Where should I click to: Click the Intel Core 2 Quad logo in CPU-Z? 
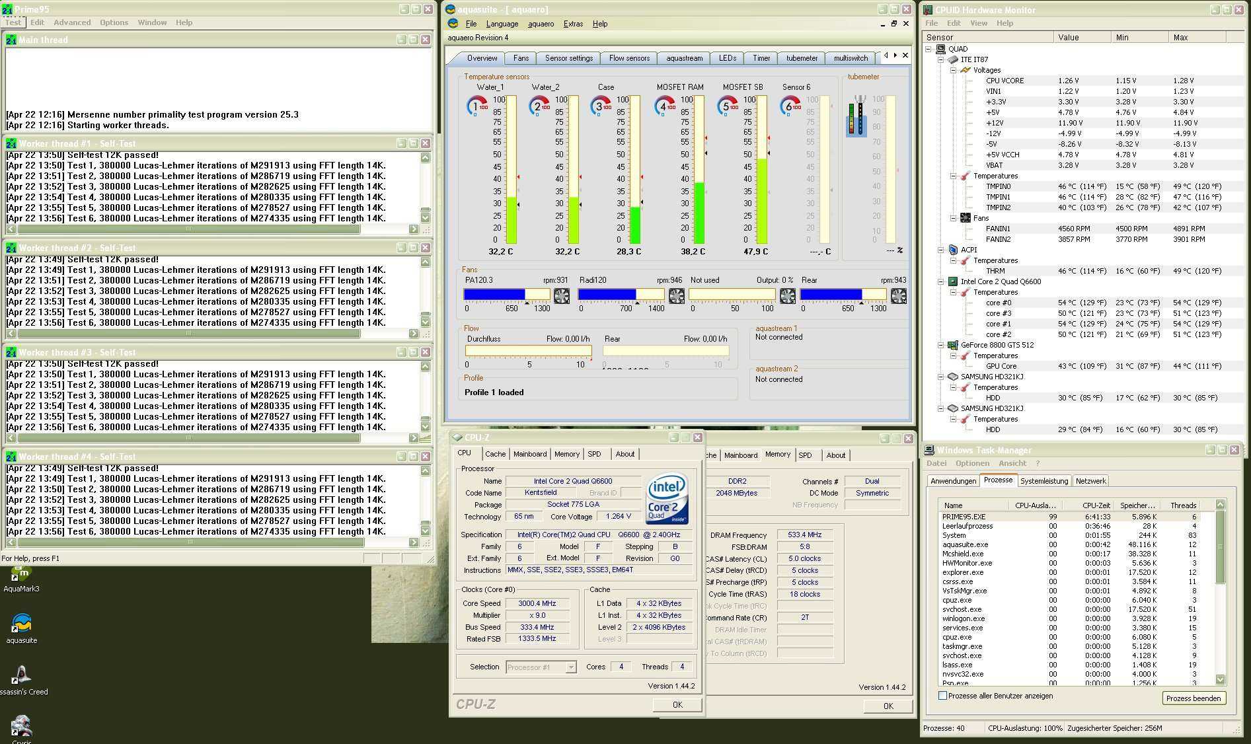[x=667, y=499]
